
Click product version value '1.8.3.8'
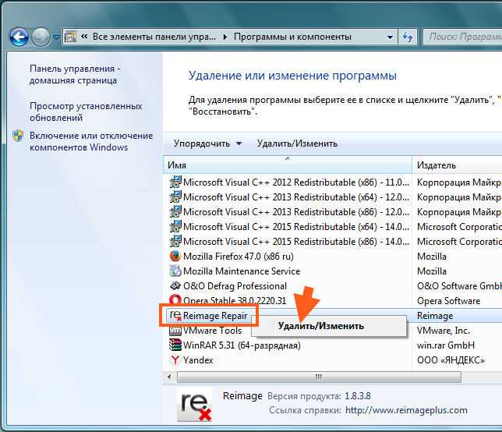[357, 396]
